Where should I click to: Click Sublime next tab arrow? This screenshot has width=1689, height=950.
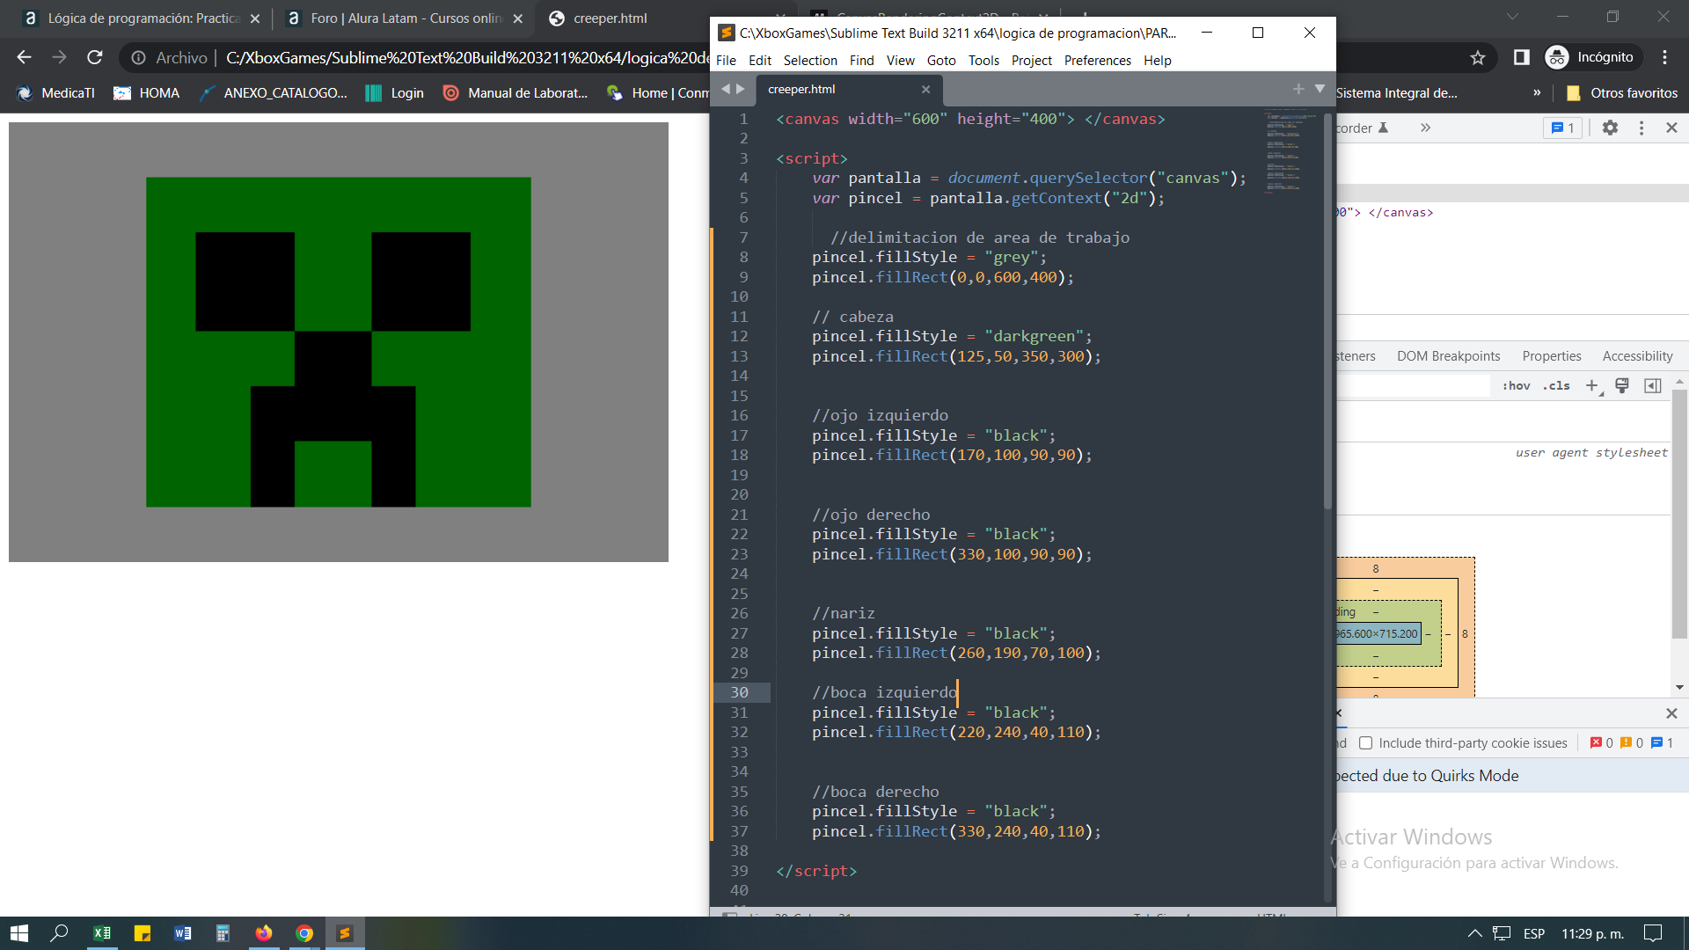(x=741, y=89)
